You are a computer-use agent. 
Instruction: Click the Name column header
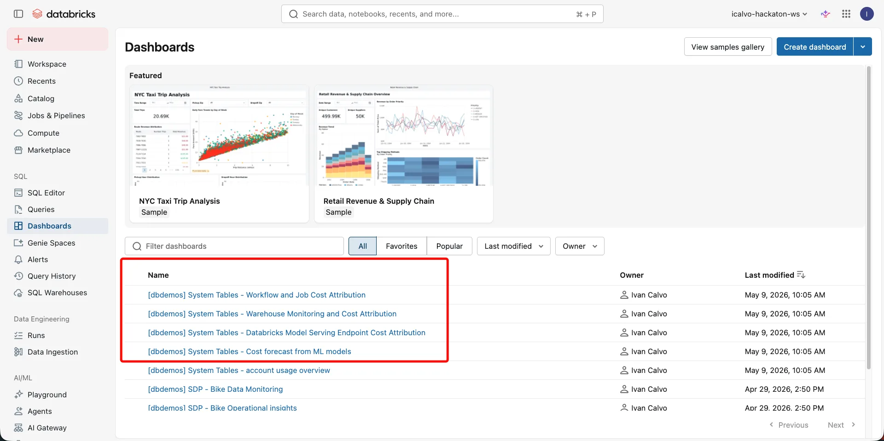point(158,275)
